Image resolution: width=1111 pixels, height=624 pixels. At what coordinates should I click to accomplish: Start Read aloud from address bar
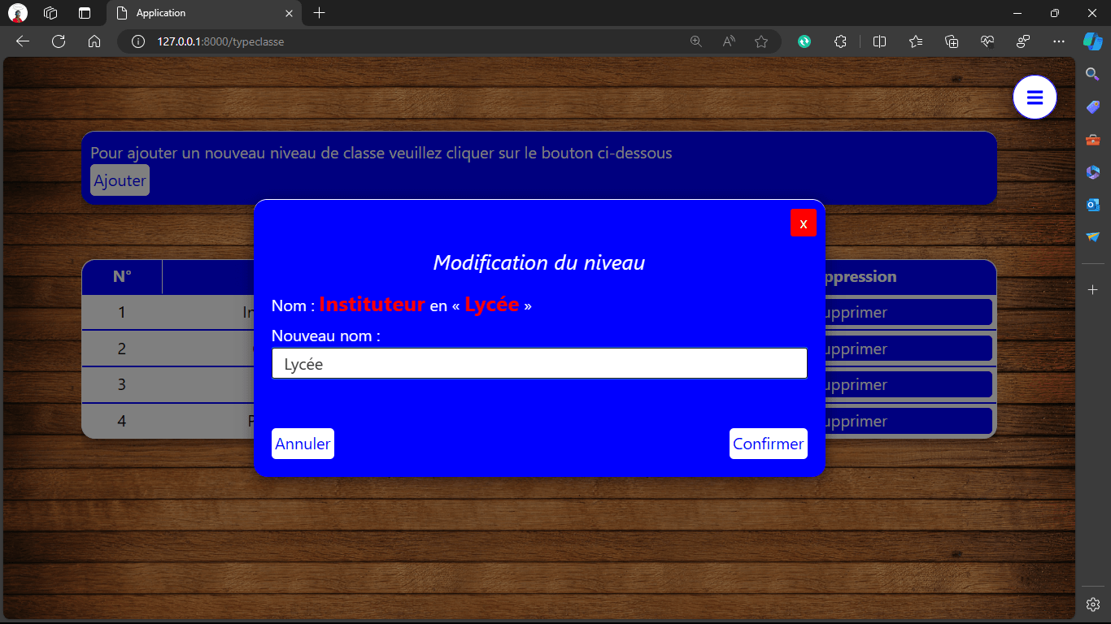(x=729, y=41)
